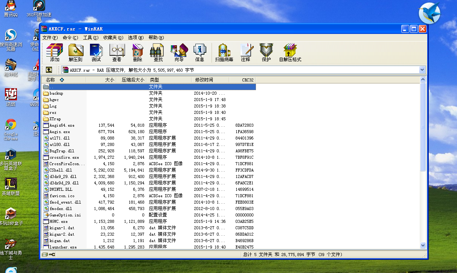Select the Aegis.exe file
The width and height of the screenshot is (457, 273).
coord(149,132)
